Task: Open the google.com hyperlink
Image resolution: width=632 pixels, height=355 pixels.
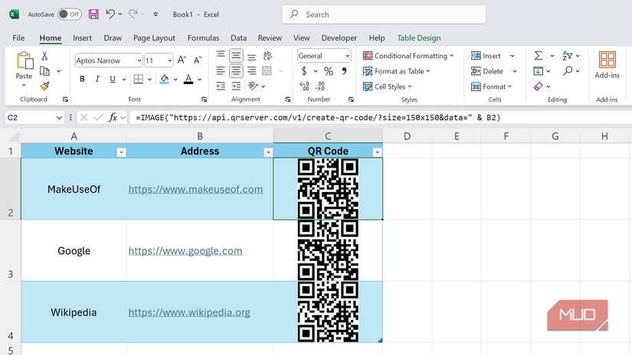Action: point(185,251)
